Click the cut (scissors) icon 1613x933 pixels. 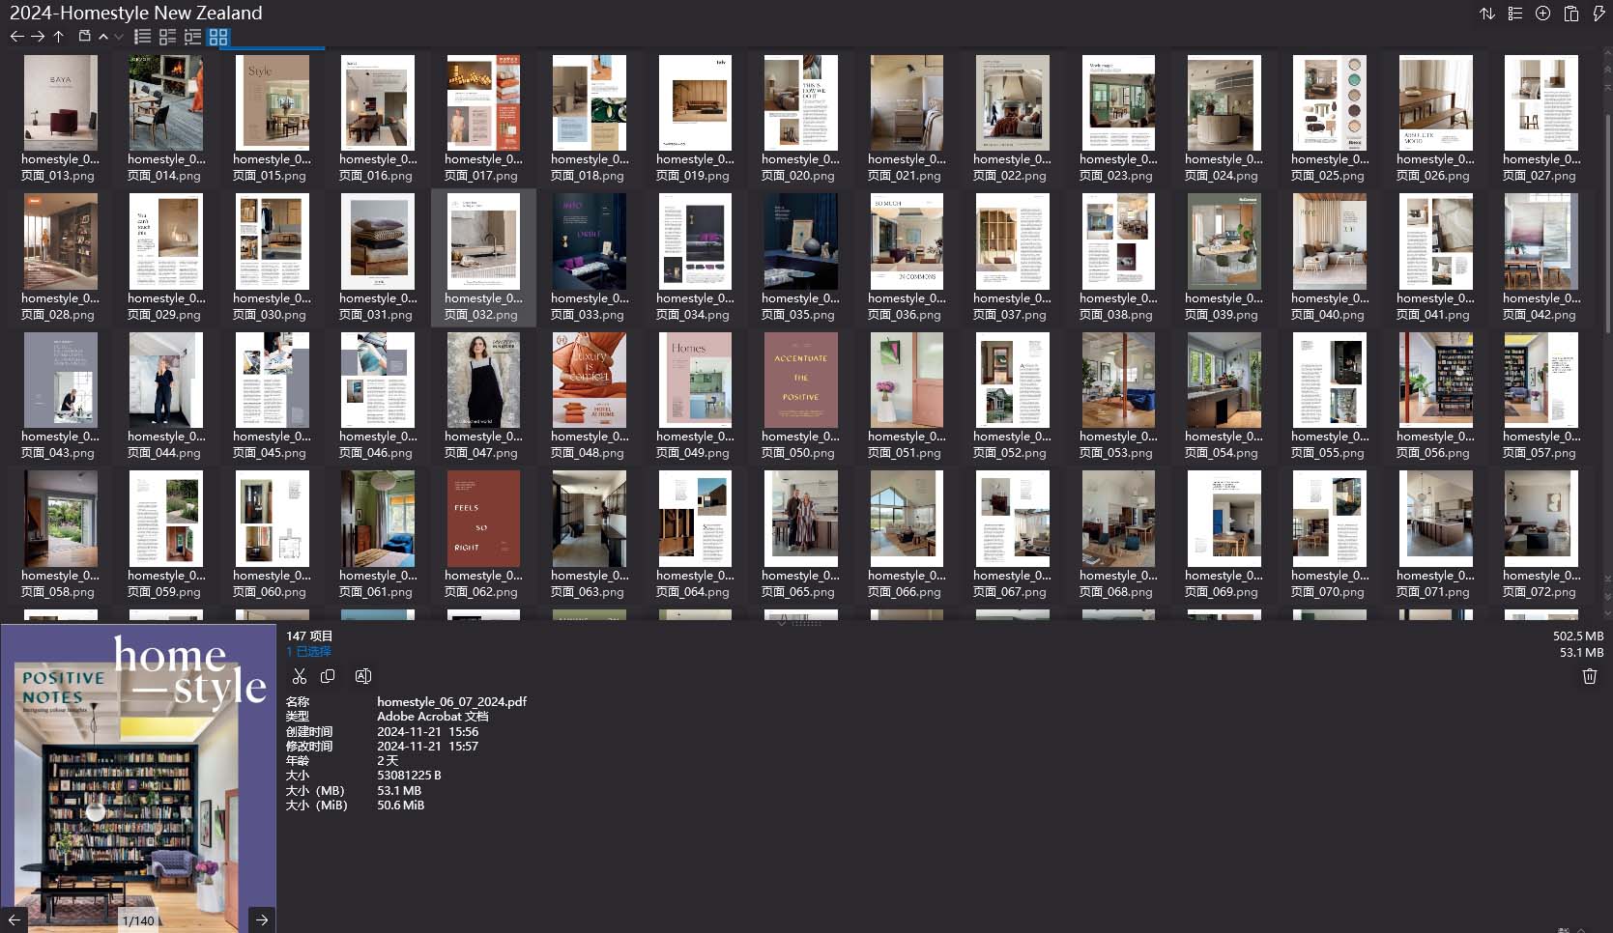coord(300,676)
